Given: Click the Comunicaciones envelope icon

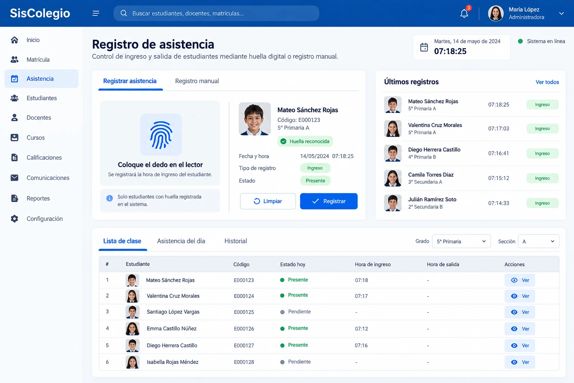Looking at the screenshot, I should (15, 178).
